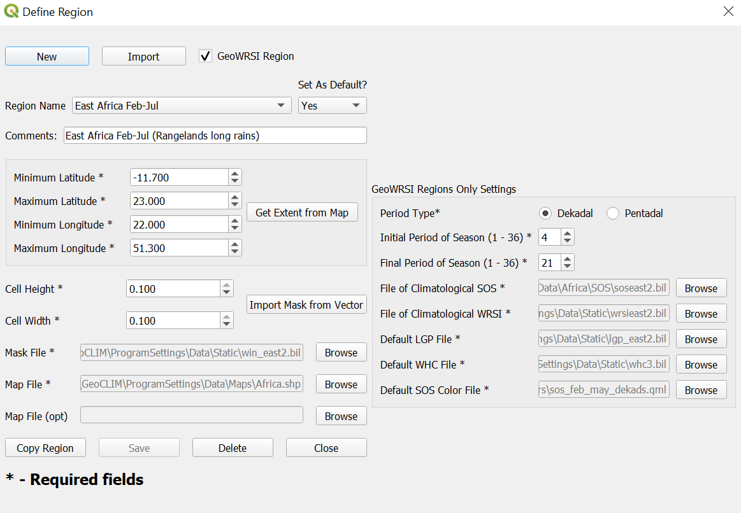
Task: Click Import Mask from Vector button
Action: [x=306, y=305]
